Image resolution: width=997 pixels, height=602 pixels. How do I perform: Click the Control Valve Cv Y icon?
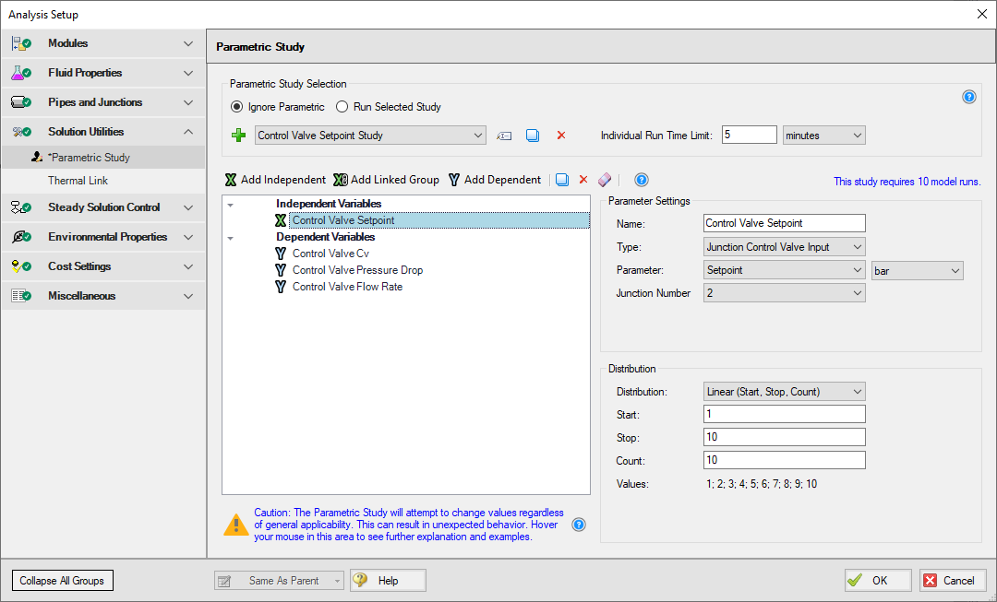(x=281, y=254)
